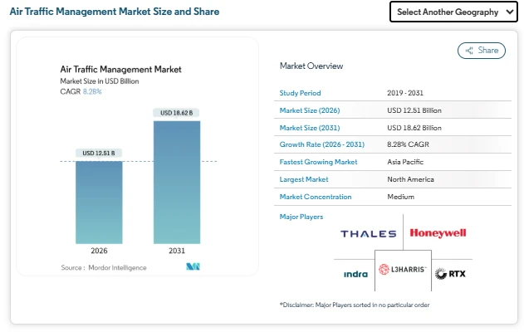
Task: Click the Air Traffic Management Market Size heading
Action: (115, 12)
